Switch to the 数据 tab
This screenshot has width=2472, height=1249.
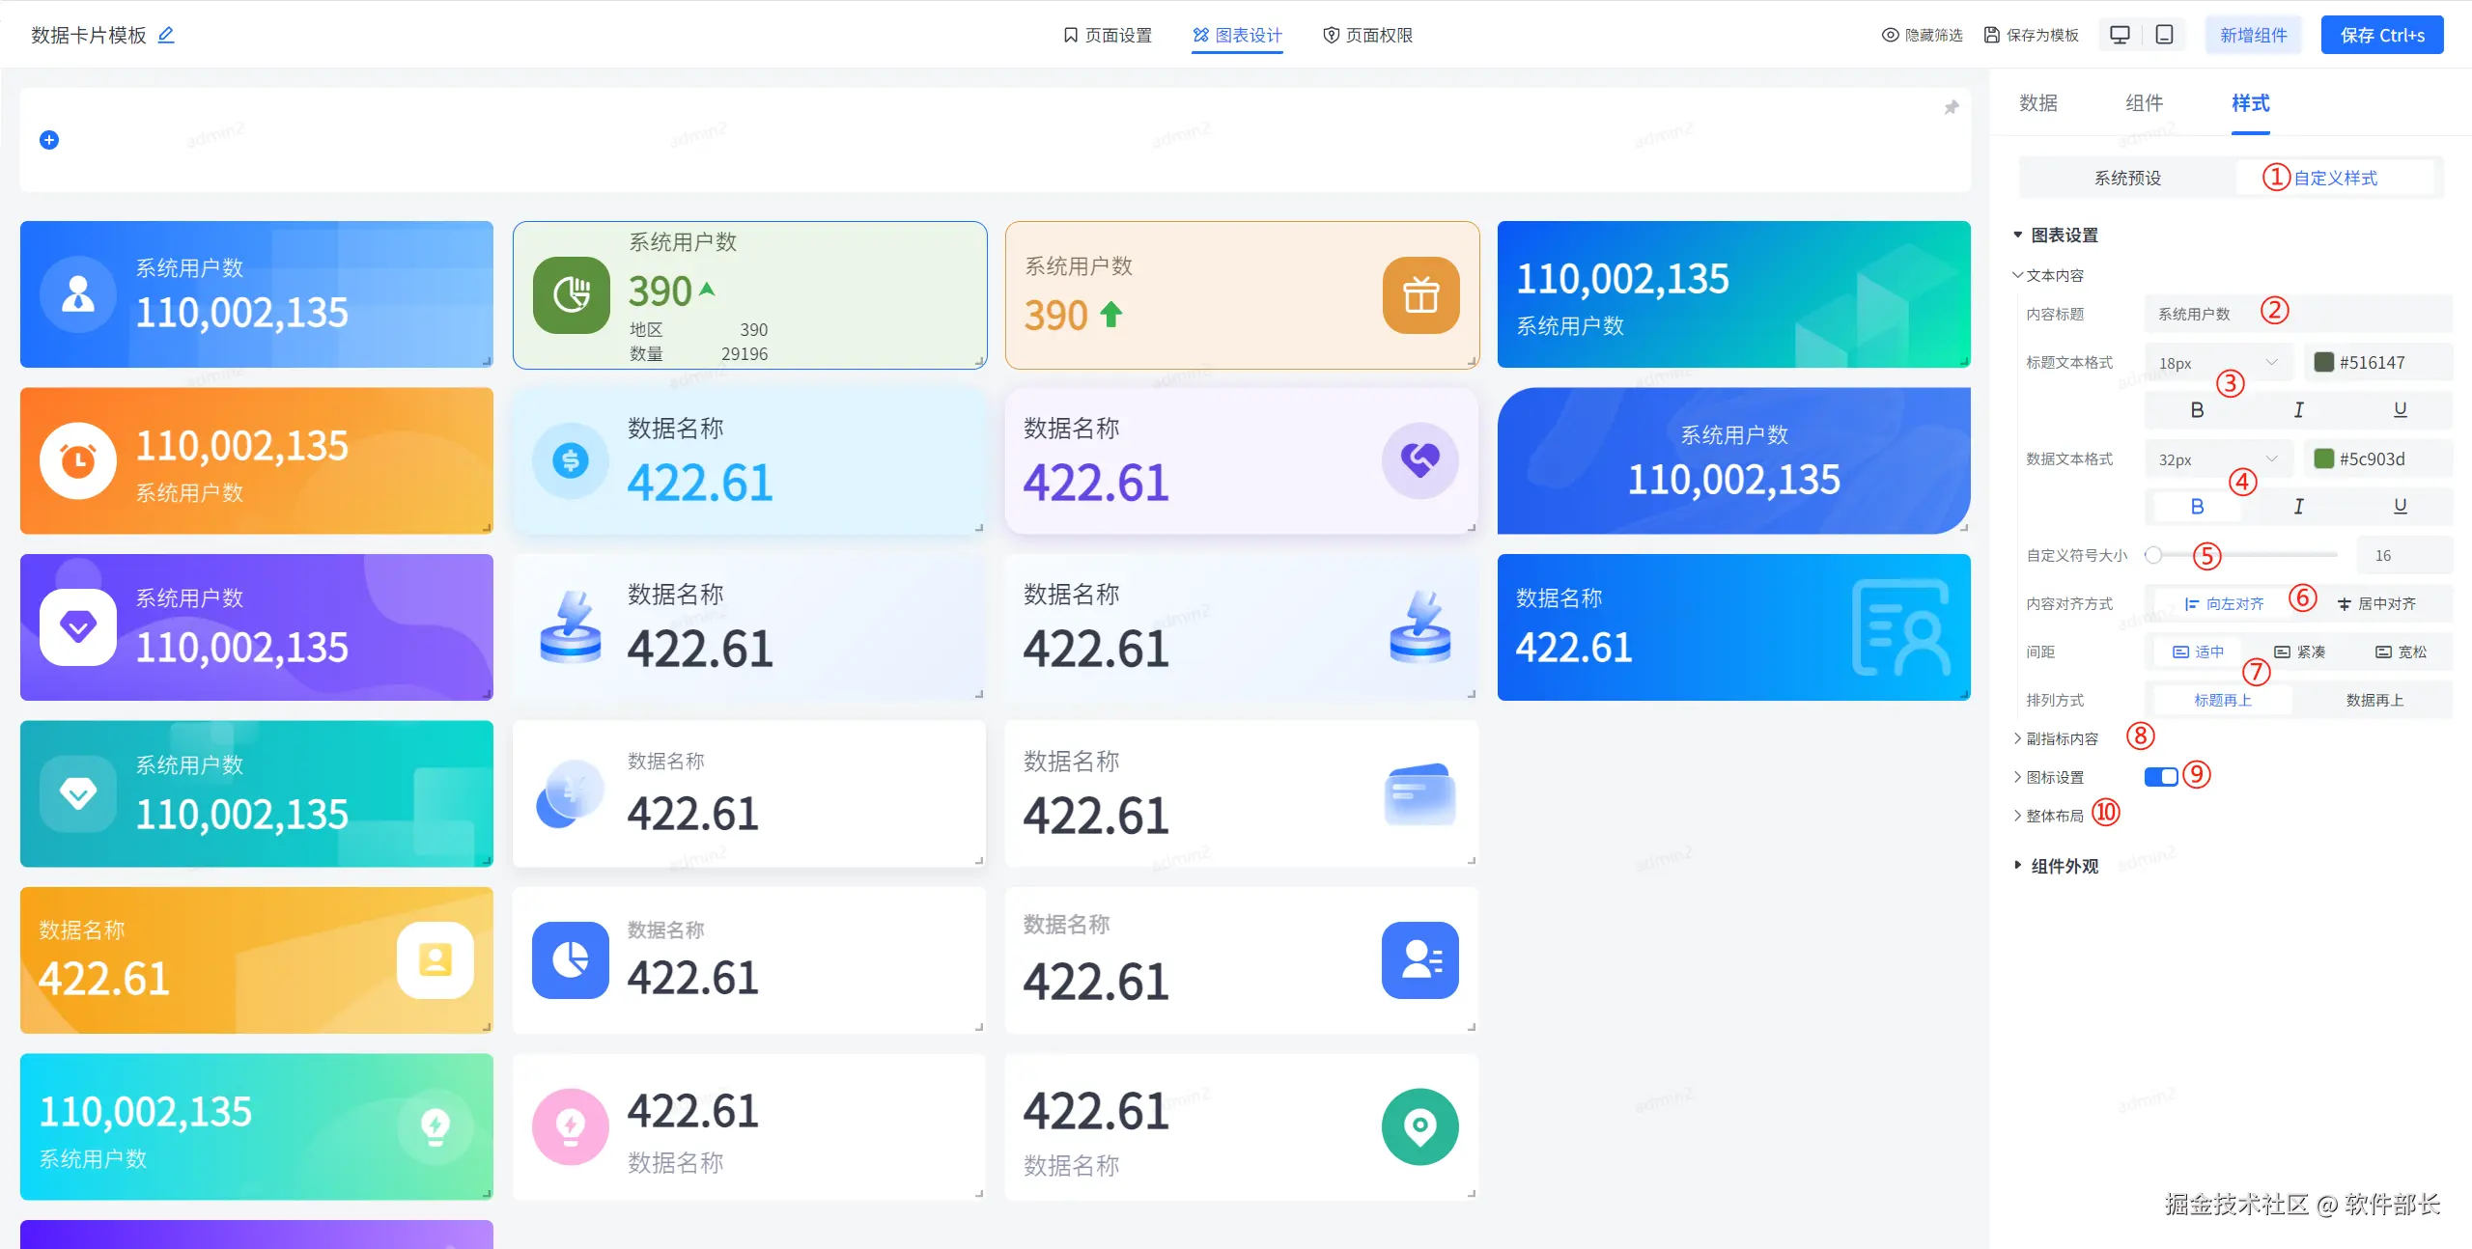pos(2037,103)
